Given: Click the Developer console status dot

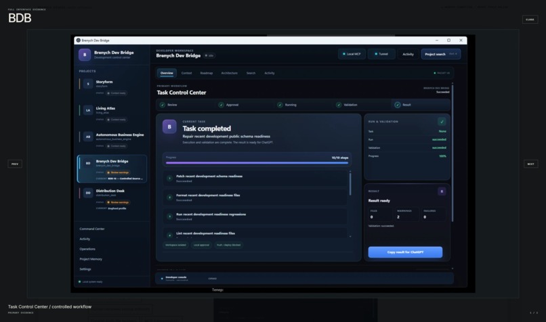Looking at the screenshot, I should (162, 279).
